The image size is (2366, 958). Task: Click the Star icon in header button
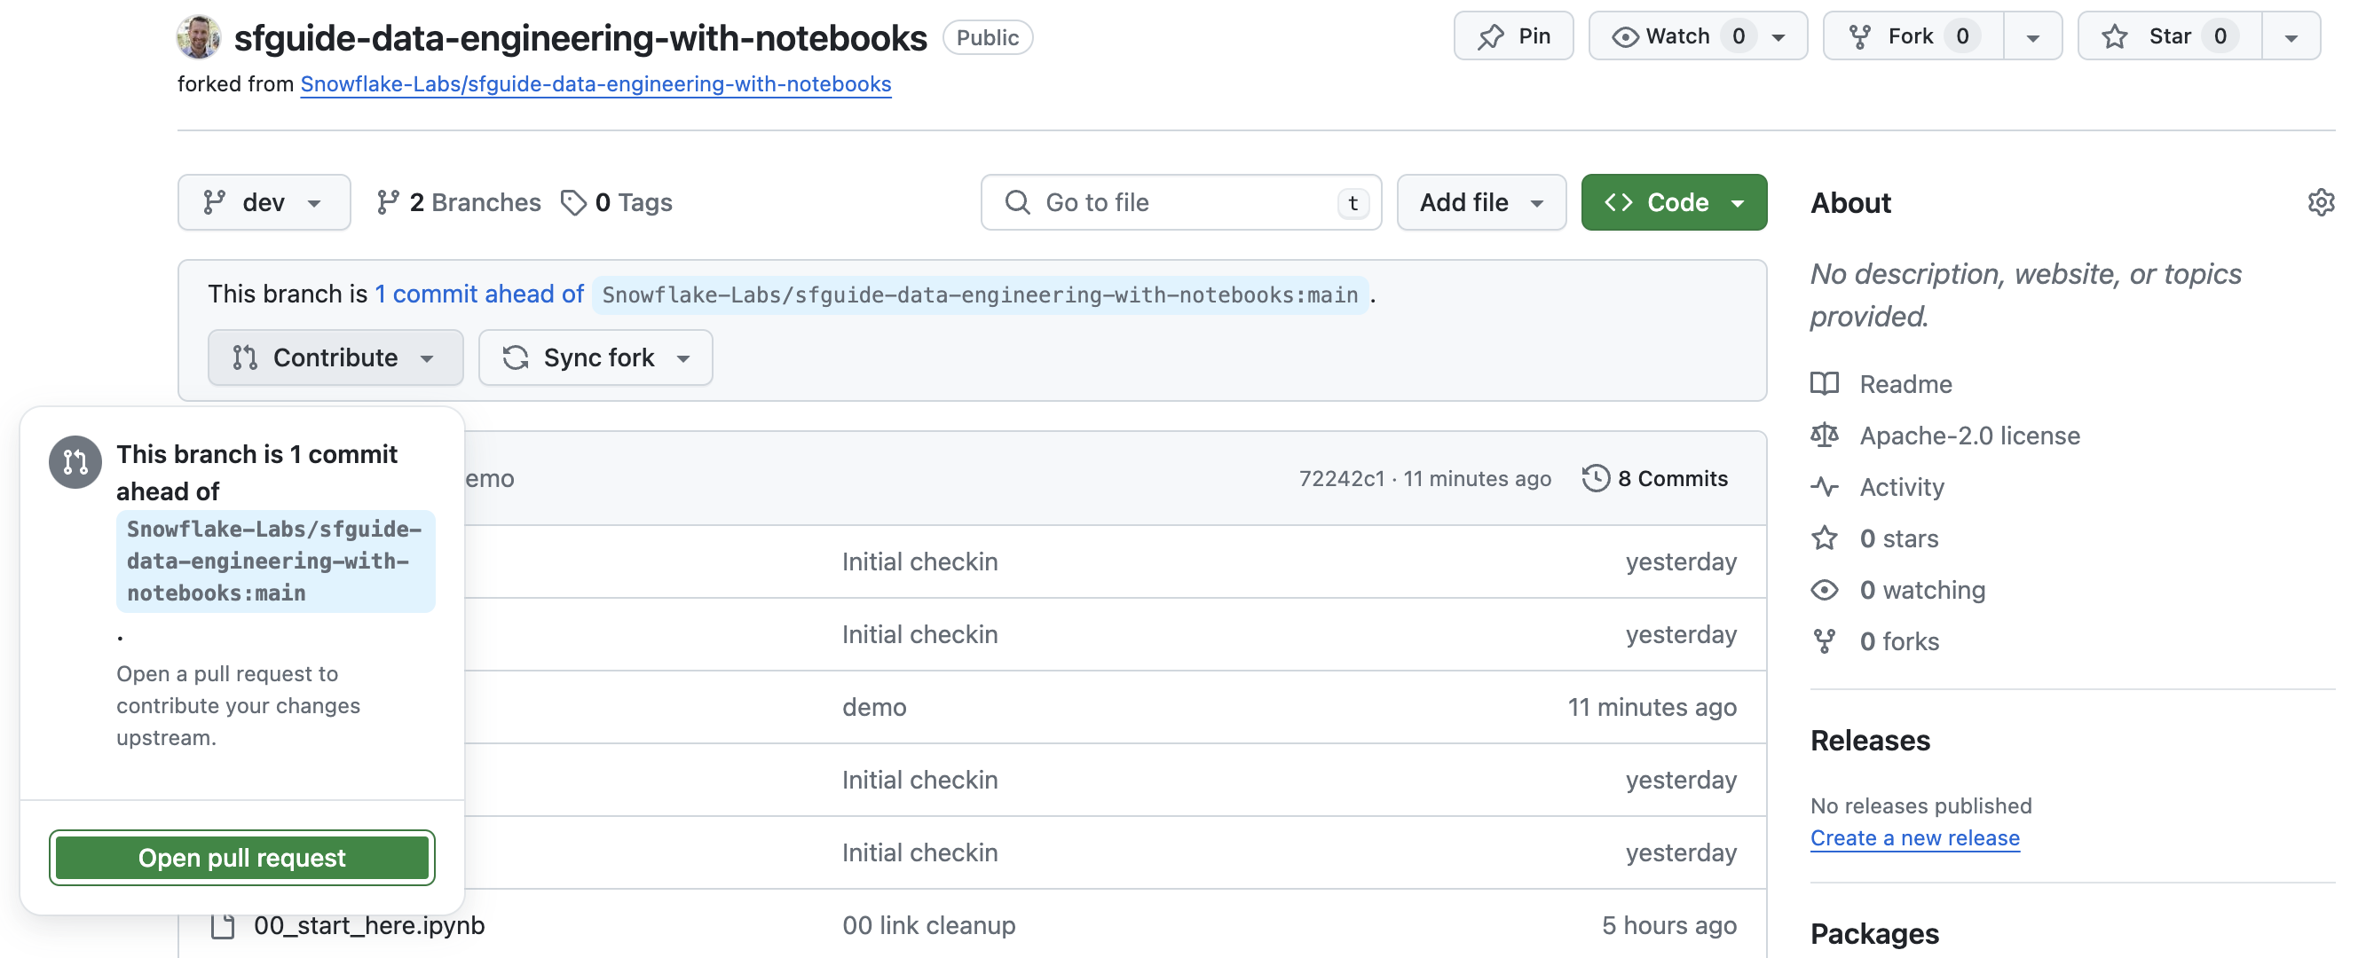[x=2114, y=36]
